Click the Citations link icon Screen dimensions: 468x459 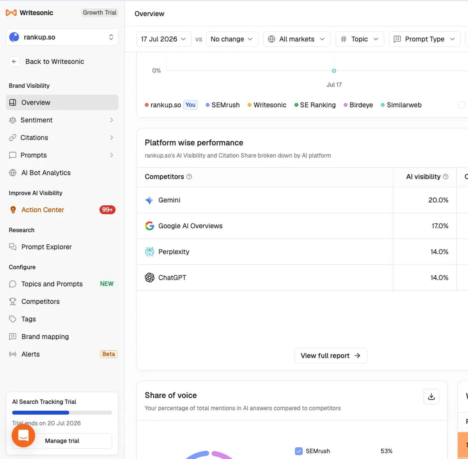(12, 138)
